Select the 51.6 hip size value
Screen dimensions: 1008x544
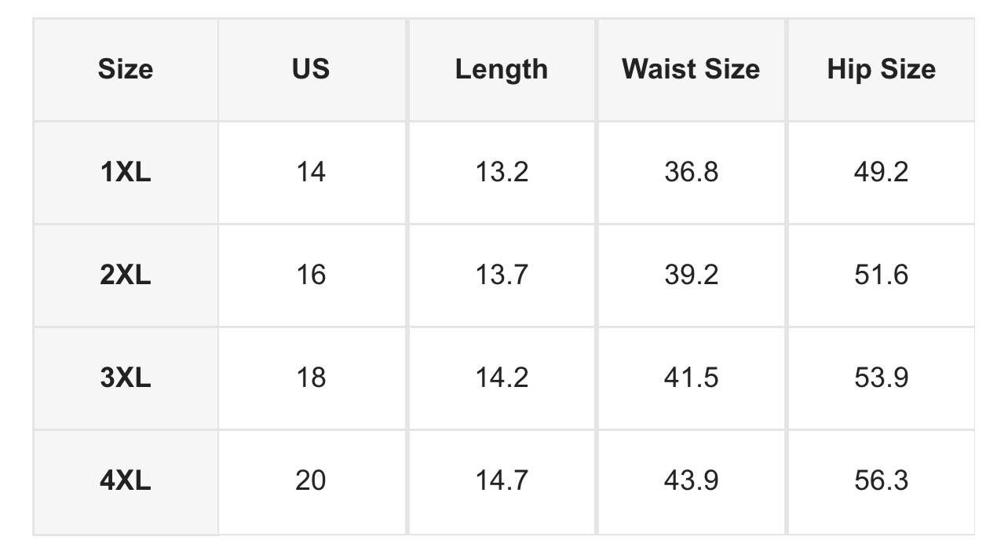click(881, 275)
